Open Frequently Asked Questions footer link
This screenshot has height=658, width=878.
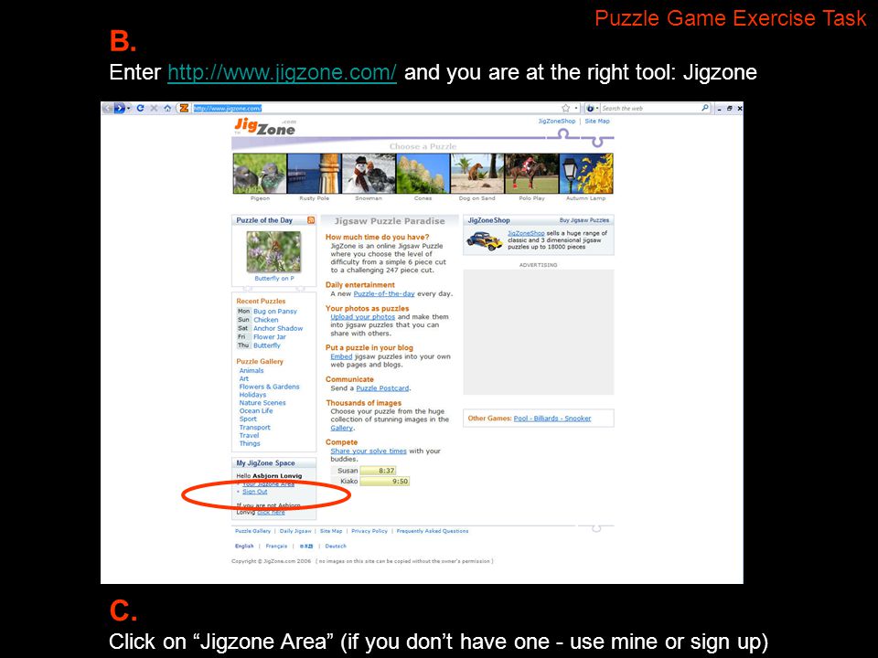click(x=433, y=531)
